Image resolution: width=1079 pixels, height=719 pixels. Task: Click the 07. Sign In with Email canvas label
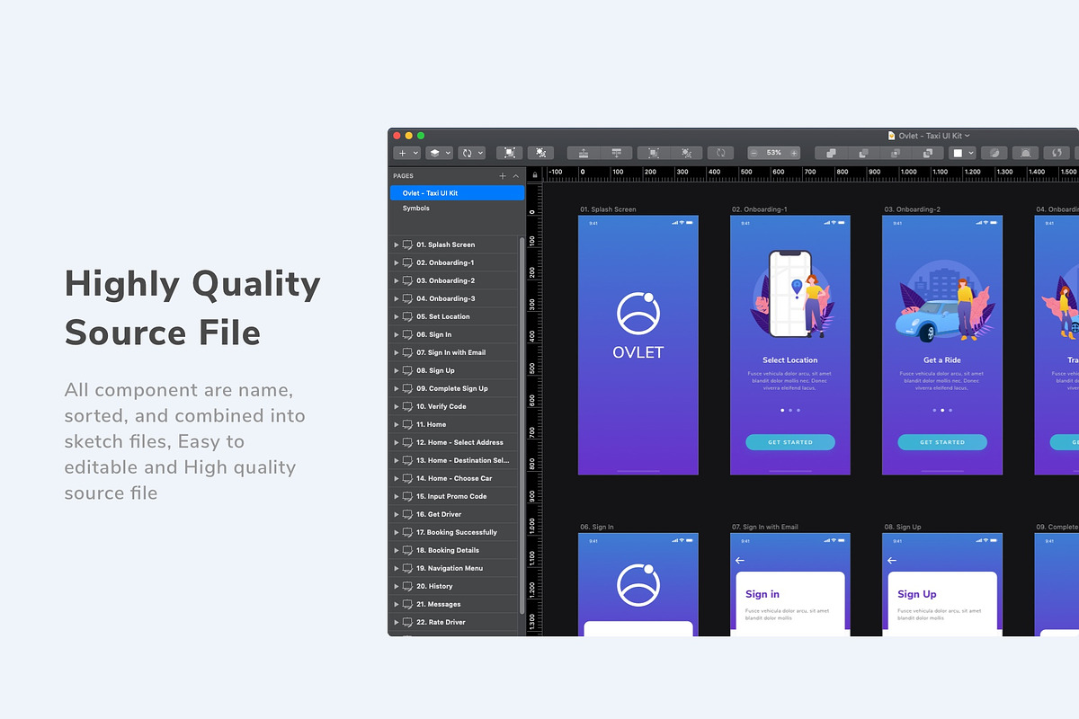coord(765,527)
